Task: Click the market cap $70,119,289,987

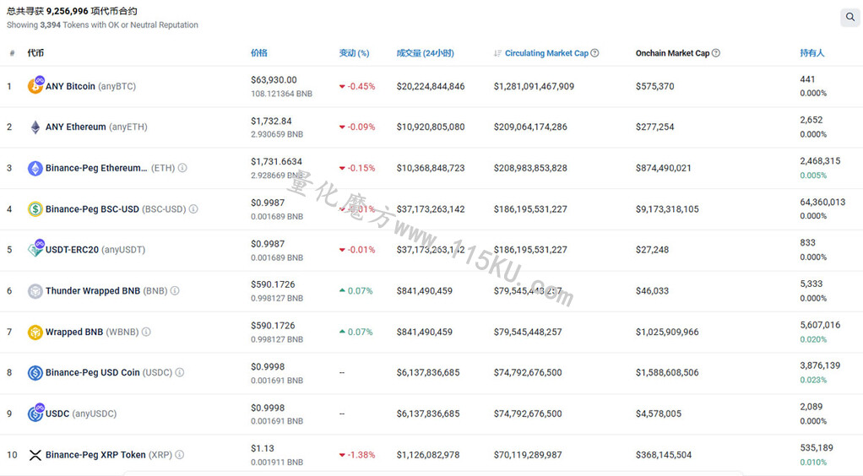Action: pos(528,455)
